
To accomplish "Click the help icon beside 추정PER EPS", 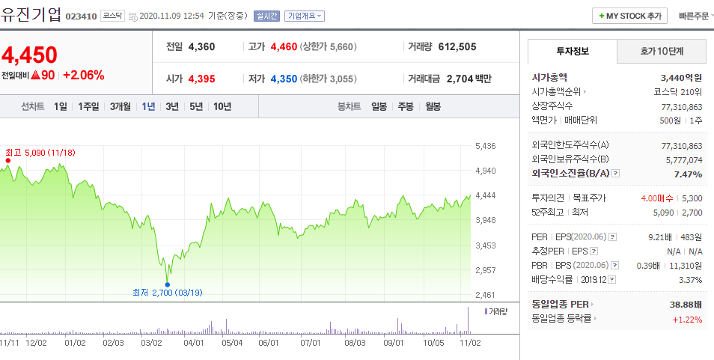I will point(594,251).
